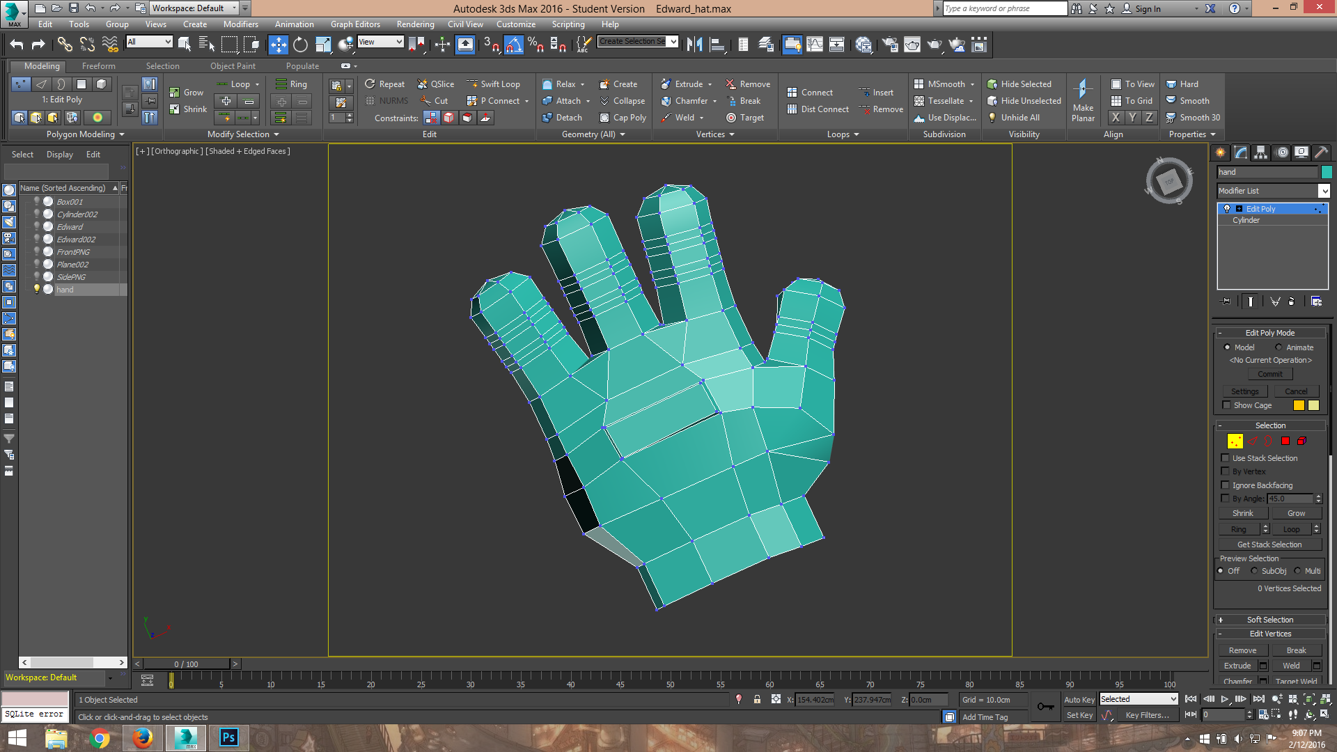
Task: Toggle the selection lock icon
Action: click(757, 699)
